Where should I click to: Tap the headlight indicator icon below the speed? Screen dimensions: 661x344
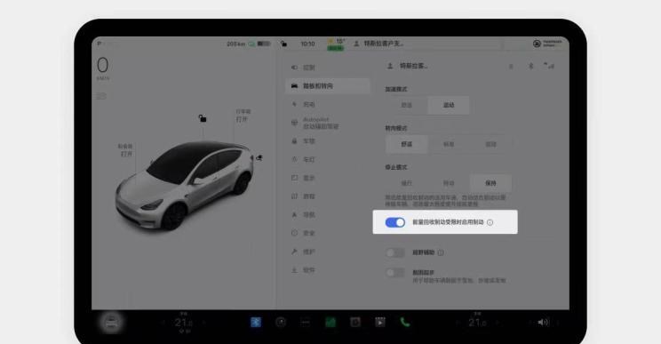click(101, 96)
